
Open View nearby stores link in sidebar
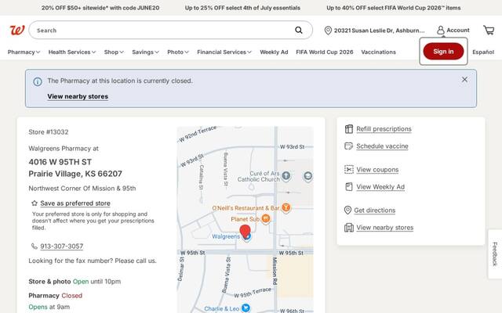click(x=385, y=228)
